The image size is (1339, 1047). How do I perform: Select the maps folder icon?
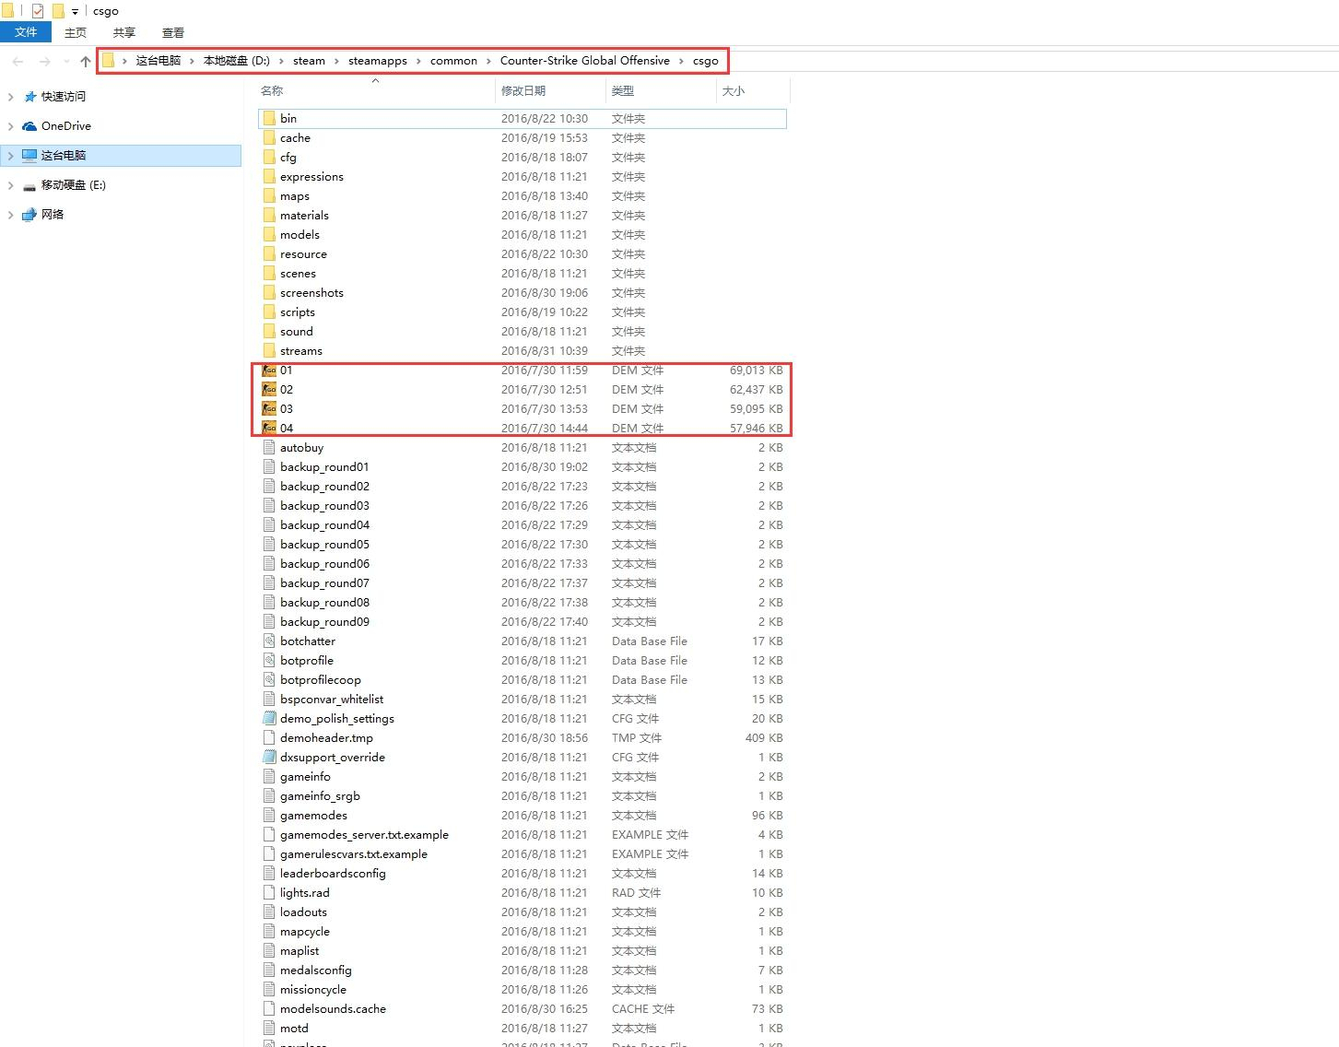point(269,195)
